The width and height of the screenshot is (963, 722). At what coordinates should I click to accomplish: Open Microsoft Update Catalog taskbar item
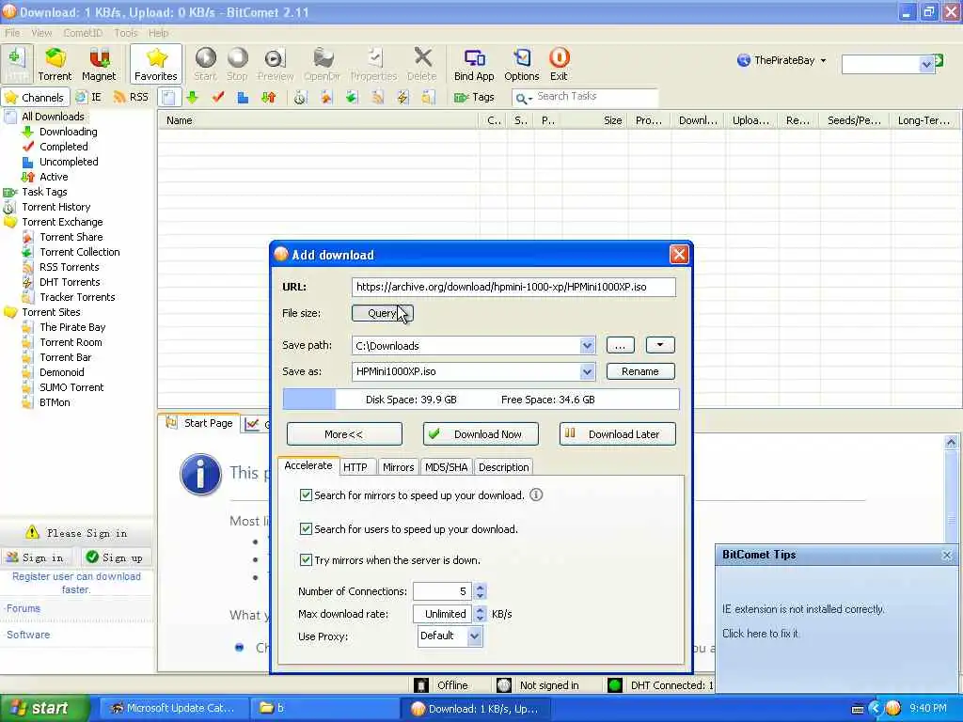[173, 708]
